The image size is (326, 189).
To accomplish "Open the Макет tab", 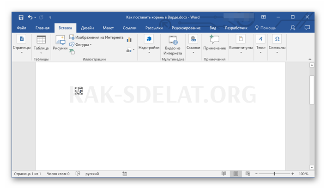I will pyautogui.click(x=108, y=28).
